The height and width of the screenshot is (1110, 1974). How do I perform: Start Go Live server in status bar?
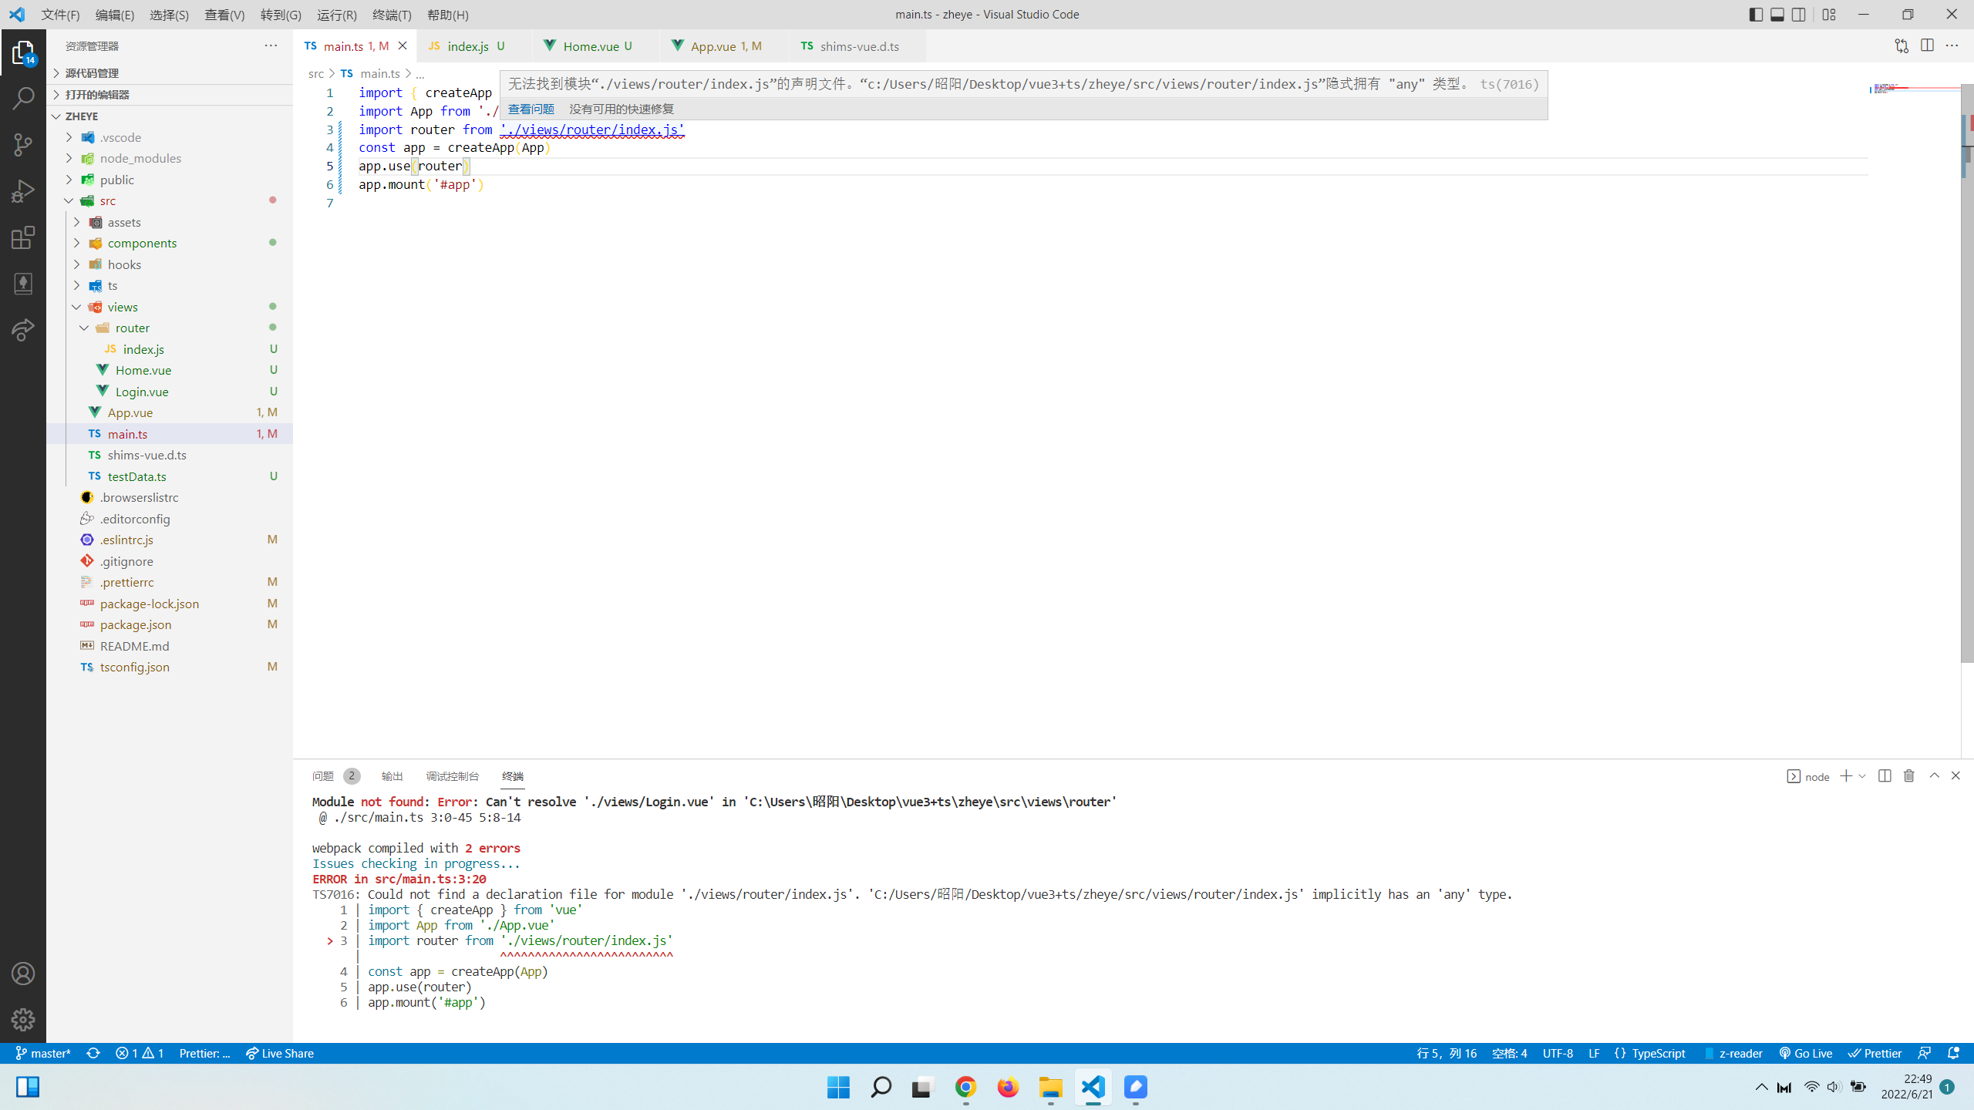click(1805, 1053)
